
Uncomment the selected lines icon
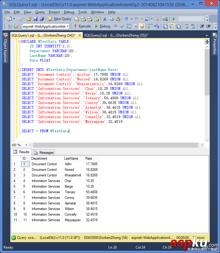pyautogui.click(x=193, y=26)
